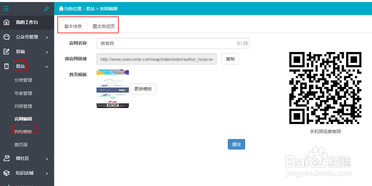Go to 分类管理 submenu

coord(23,80)
